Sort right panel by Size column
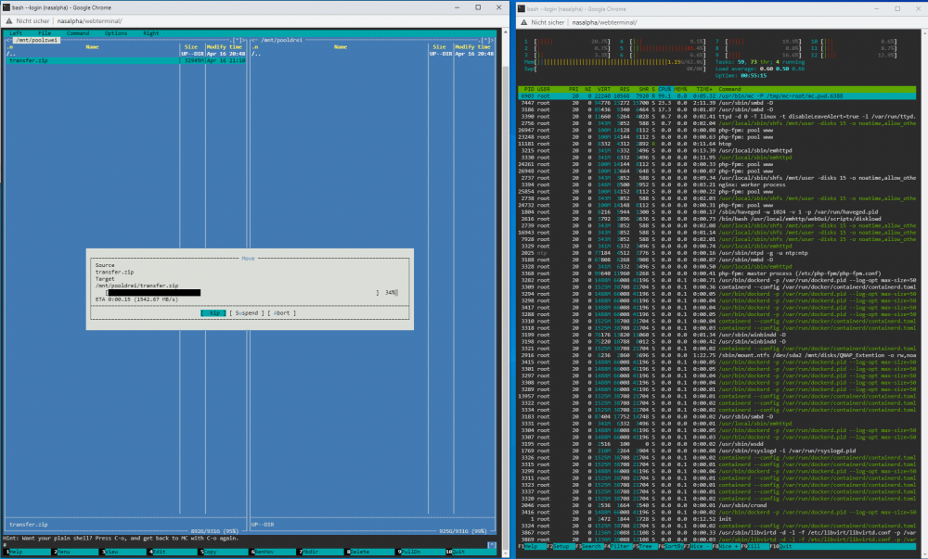This screenshot has height=559, width=928. [439, 46]
